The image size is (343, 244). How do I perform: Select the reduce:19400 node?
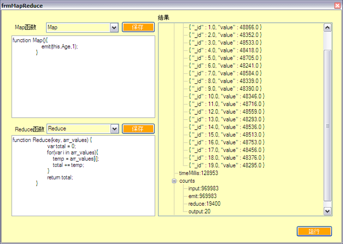coord(205,204)
